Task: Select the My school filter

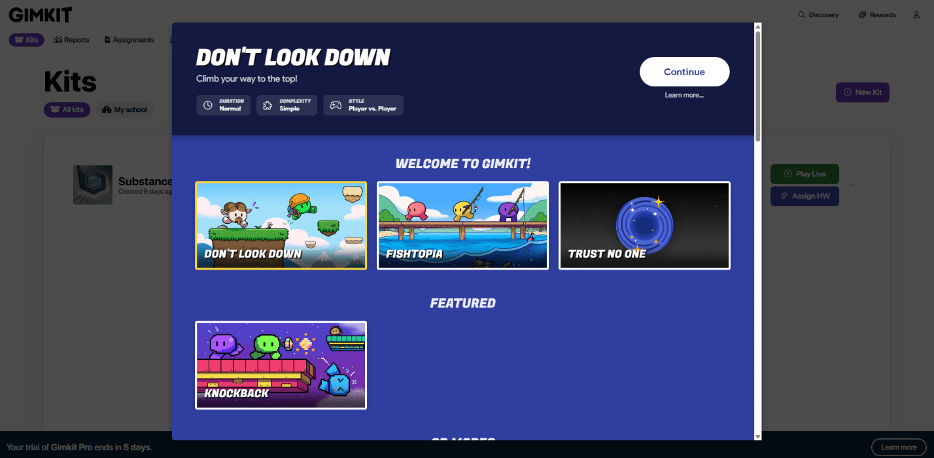Action: 125,110
